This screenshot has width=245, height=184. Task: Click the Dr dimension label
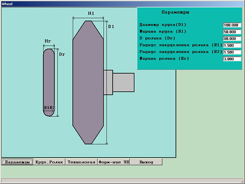(62, 54)
